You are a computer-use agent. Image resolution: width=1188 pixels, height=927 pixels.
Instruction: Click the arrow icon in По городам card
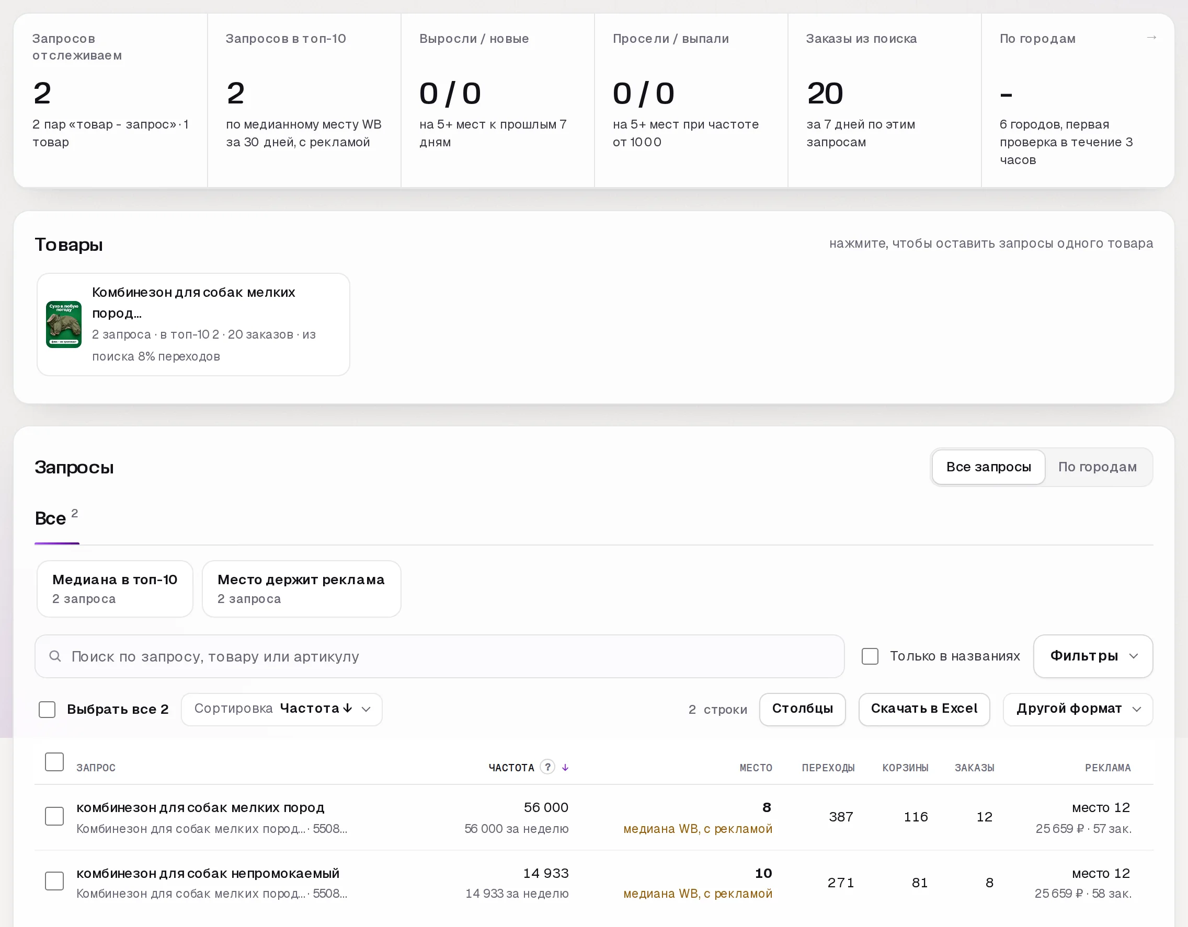[1151, 38]
